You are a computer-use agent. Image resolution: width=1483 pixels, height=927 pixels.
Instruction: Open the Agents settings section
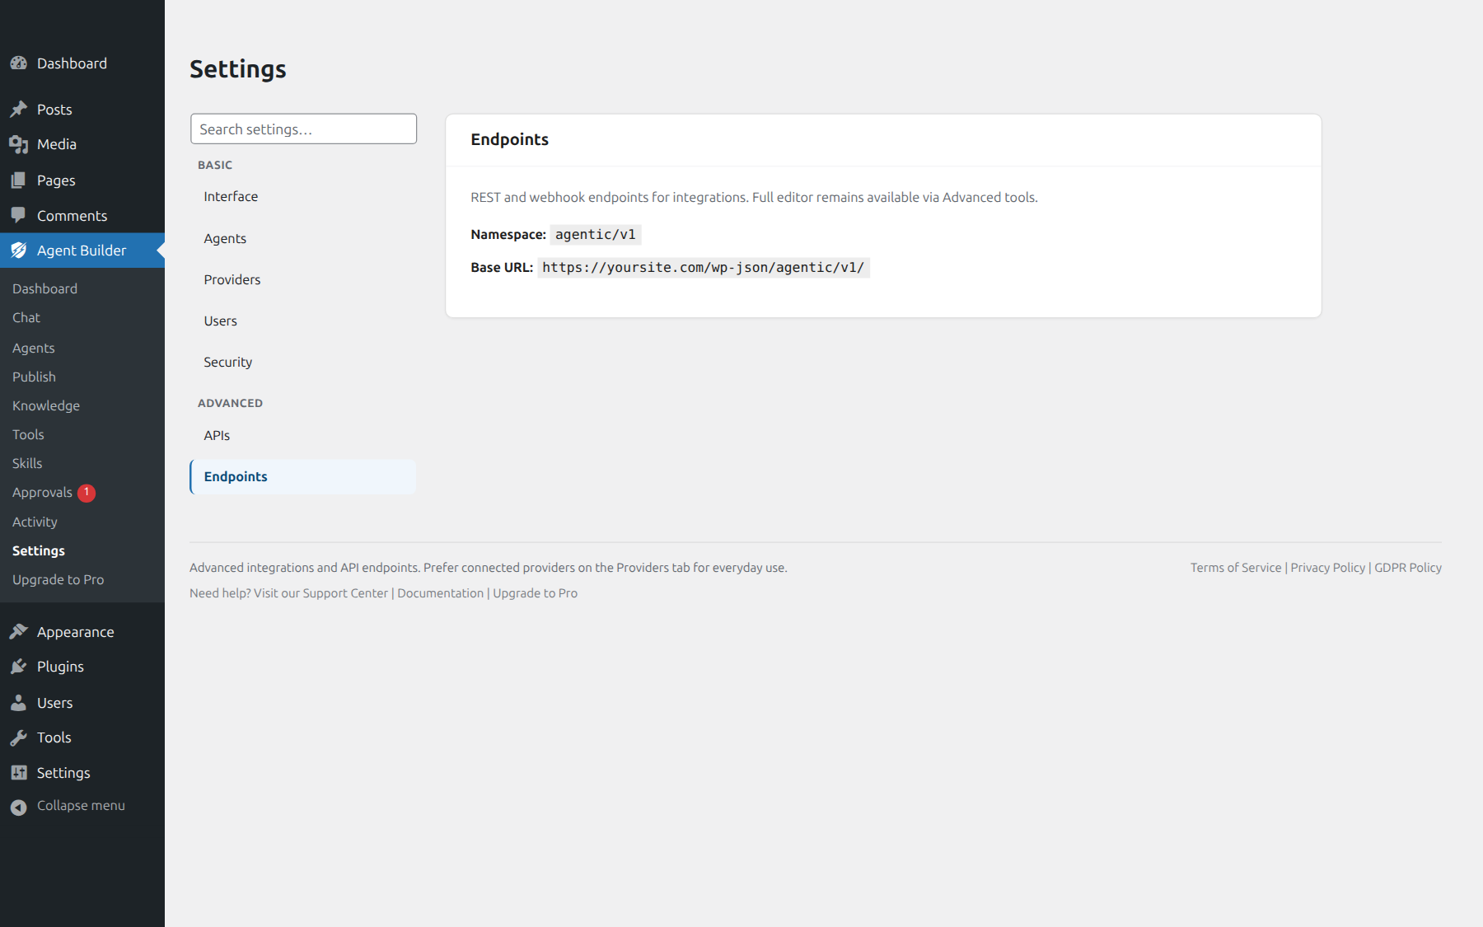coord(303,238)
